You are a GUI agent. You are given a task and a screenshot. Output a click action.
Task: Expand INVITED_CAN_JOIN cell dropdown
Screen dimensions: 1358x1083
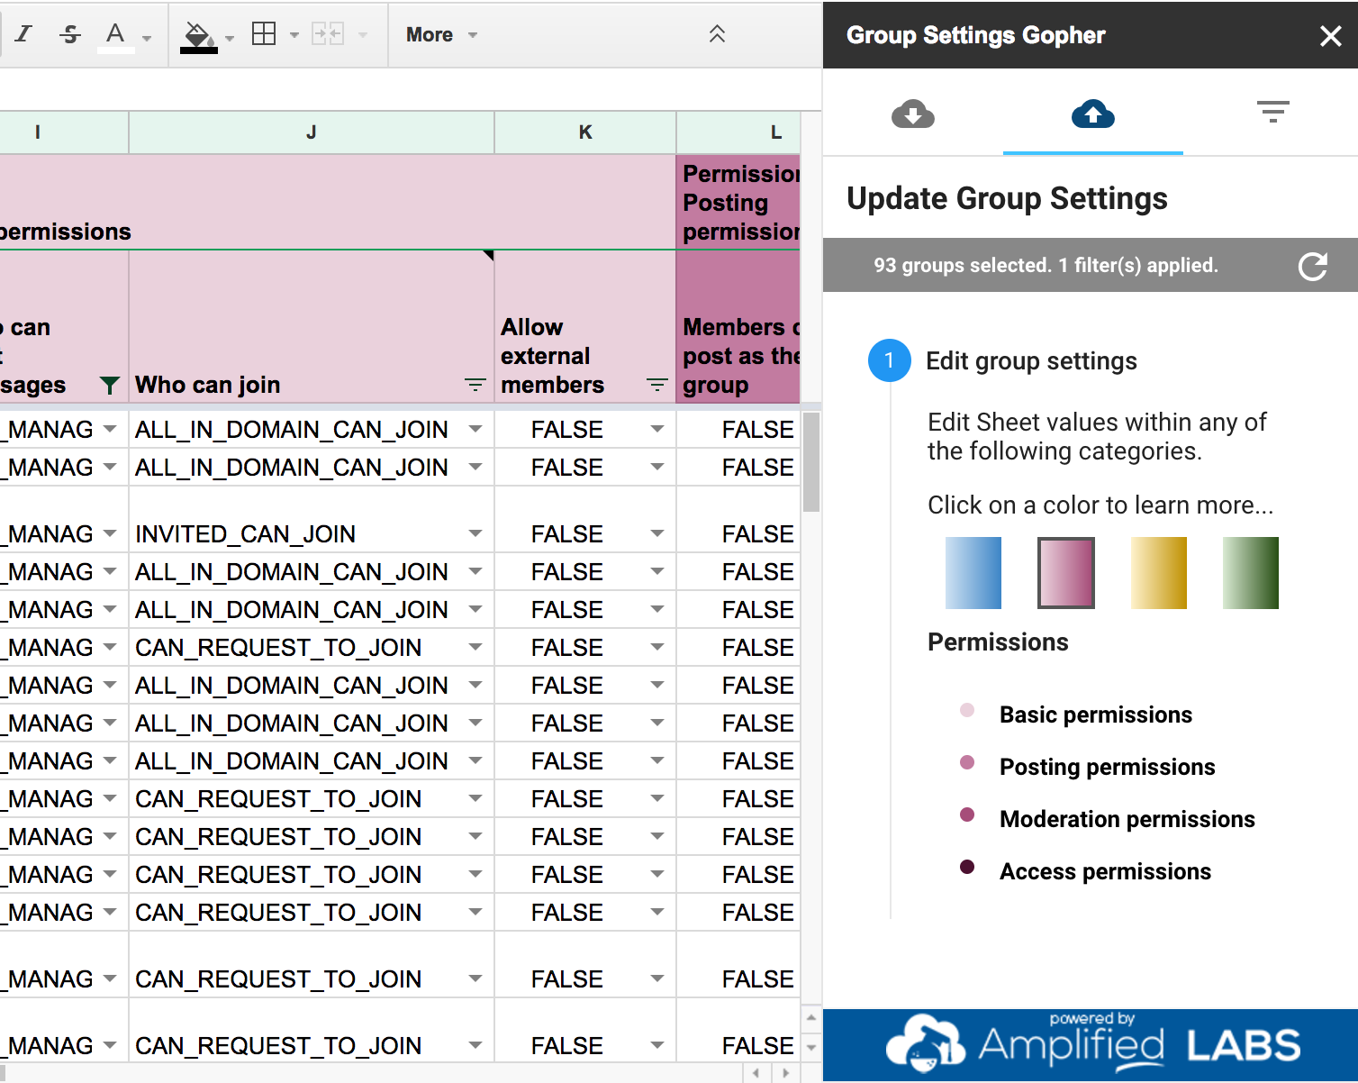coord(475,534)
